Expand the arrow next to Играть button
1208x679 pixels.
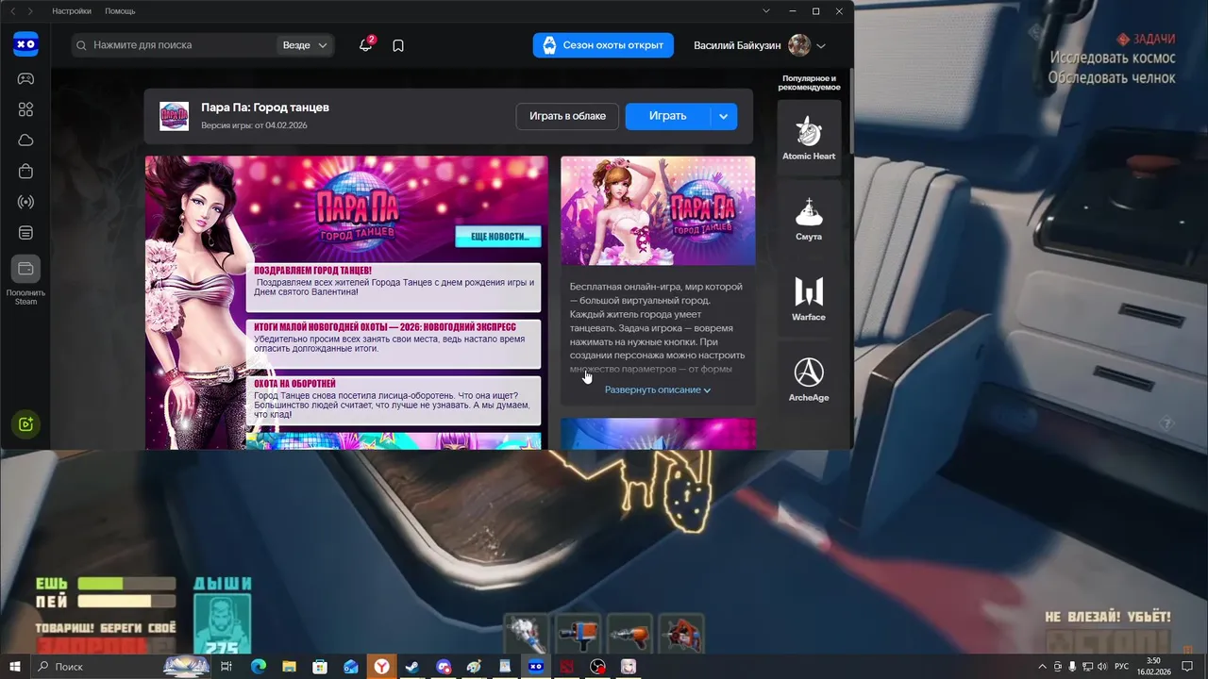pos(723,116)
